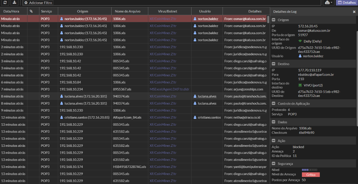358x184 pixels.
Task: Click the Delly Wi-Fi interface icon
Action: pyautogui.click(x=300, y=41)
